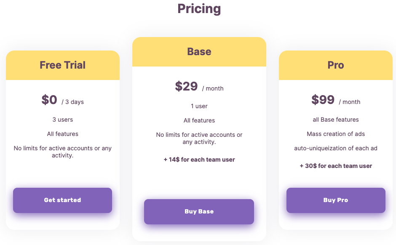Click '/ 3 days' duration label
The height and width of the screenshot is (245, 396).
point(73,102)
